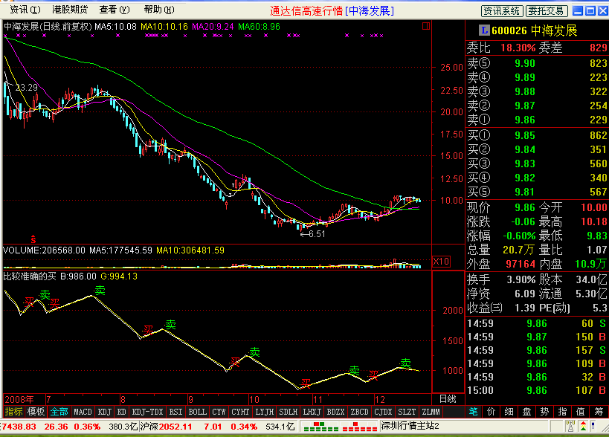Click the 10 month marker on the time axis
Viewport: 609px width, 437px height.
(254, 399)
